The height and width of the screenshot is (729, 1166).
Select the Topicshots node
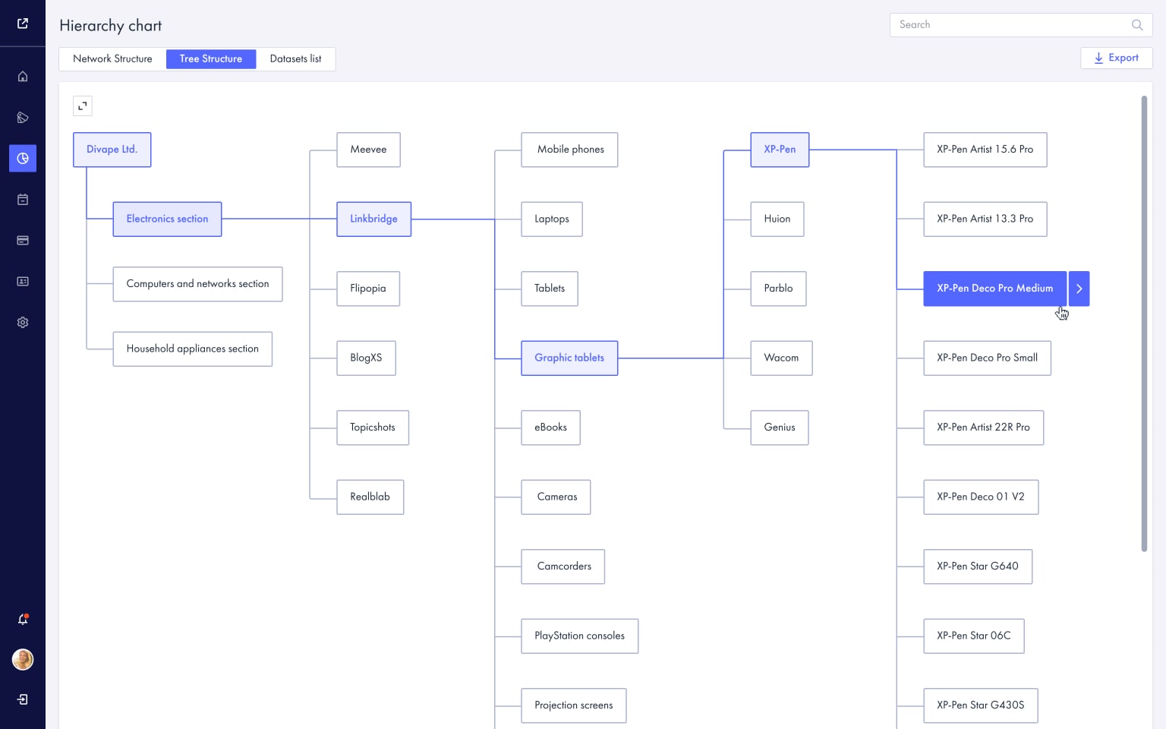click(x=373, y=428)
